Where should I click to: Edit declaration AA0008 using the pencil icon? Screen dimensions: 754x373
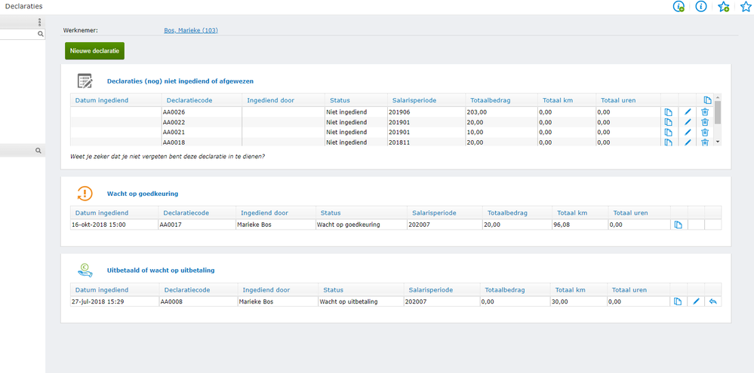696,301
